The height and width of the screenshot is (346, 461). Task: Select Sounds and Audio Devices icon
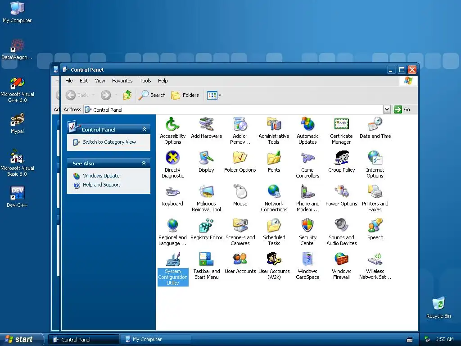(341, 232)
